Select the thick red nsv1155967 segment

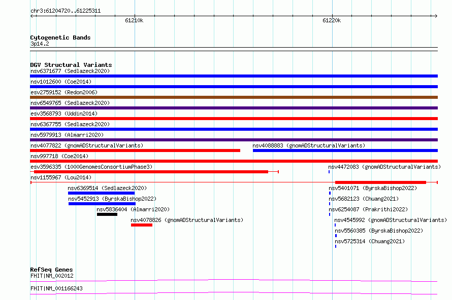380,182
